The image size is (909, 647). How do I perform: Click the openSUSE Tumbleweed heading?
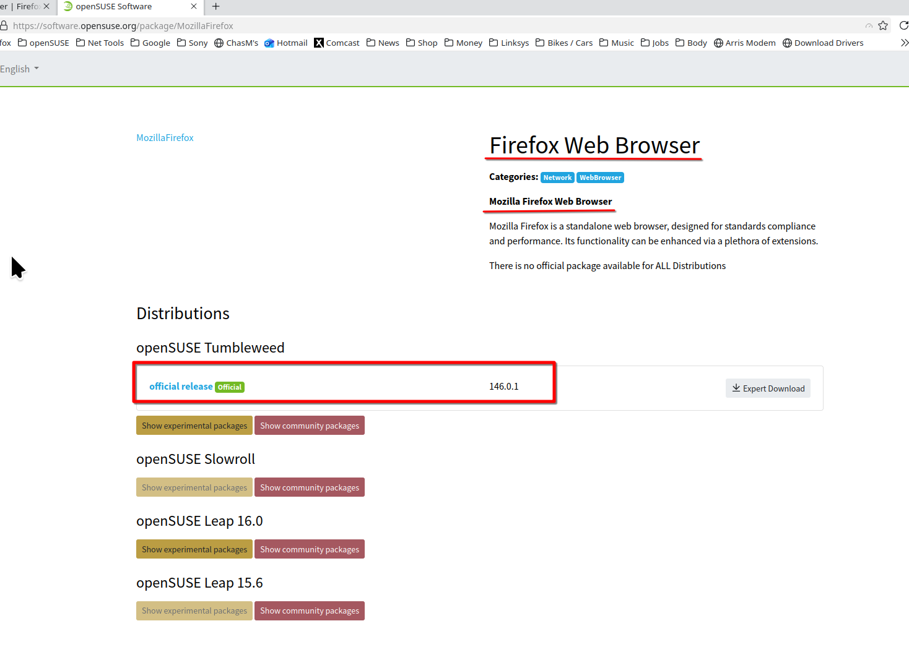pyautogui.click(x=211, y=348)
